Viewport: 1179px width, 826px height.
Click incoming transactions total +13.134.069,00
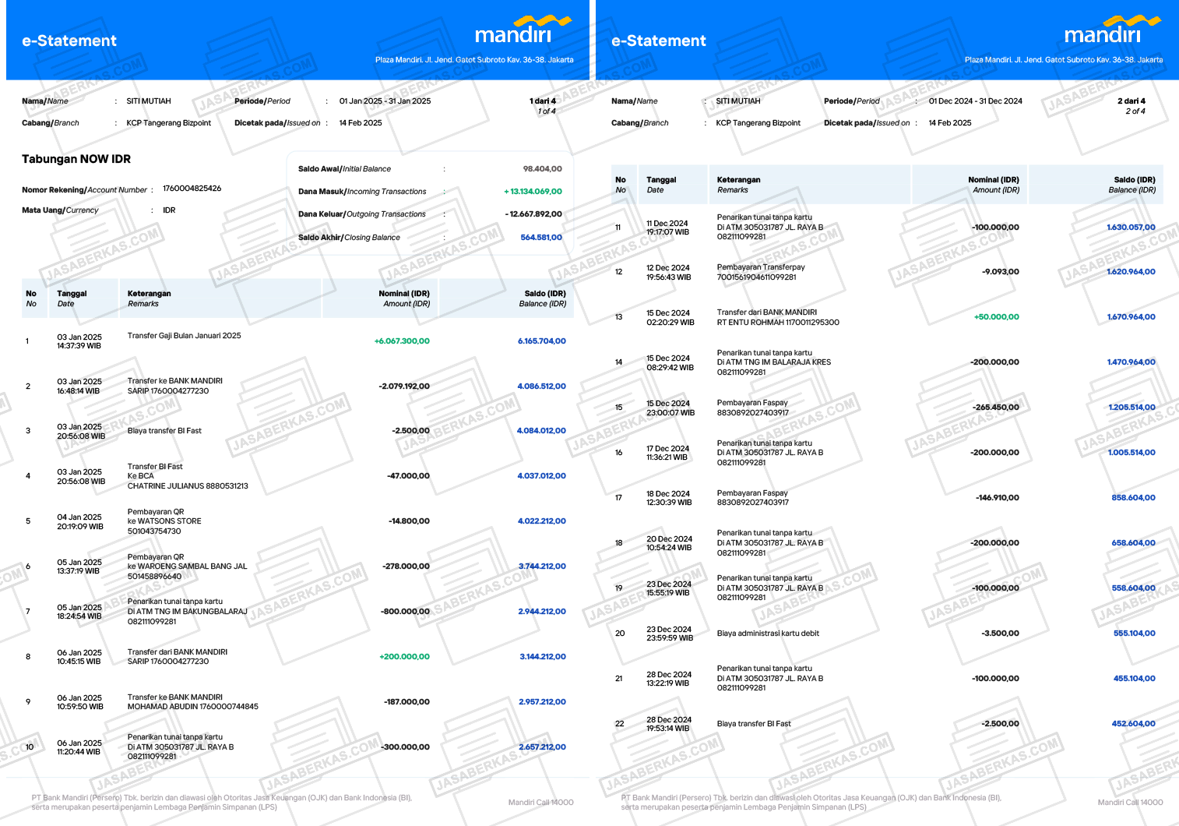pyautogui.click(x=533, y=192)
